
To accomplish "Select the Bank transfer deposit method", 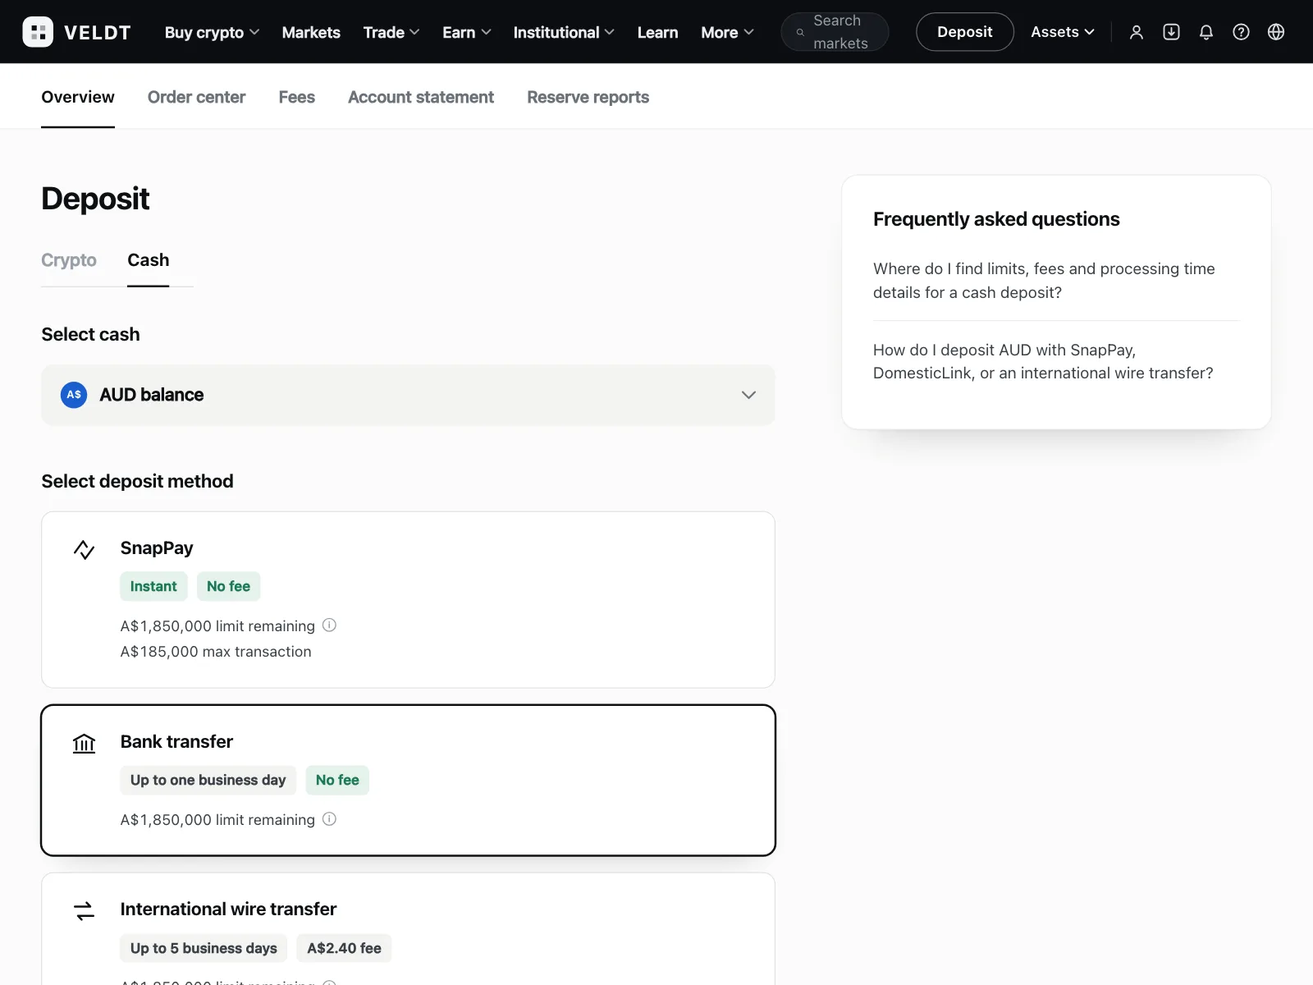I will pos(408,781).
